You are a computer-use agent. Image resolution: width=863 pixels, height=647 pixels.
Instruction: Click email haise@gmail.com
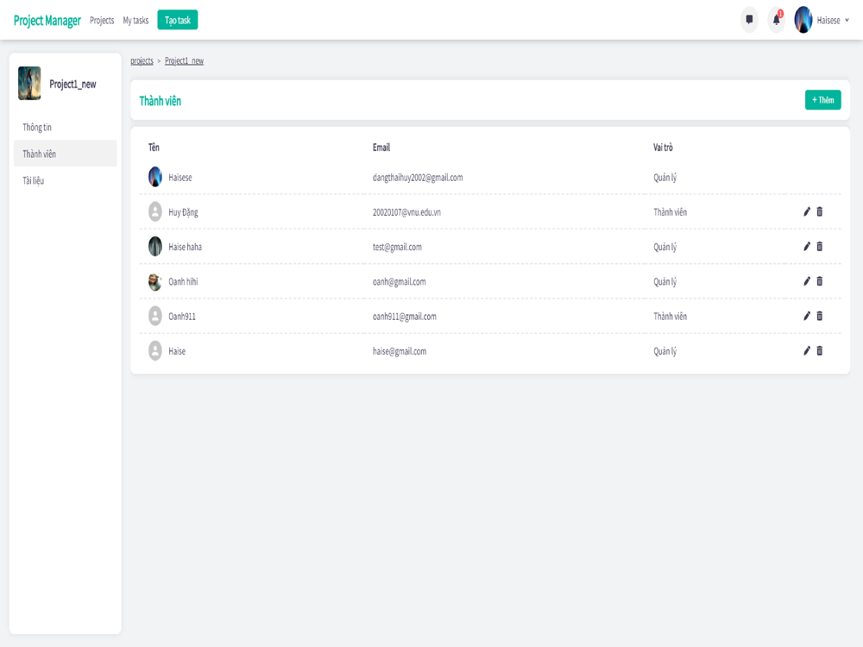pyautogui.click(x=400, y=350)
